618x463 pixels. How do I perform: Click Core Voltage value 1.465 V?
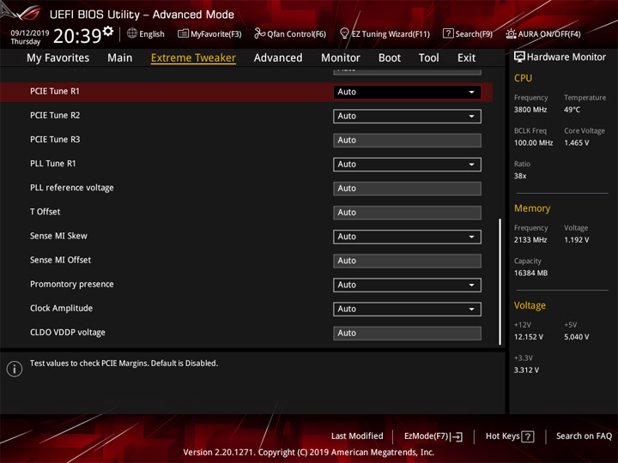pos(576,143)
